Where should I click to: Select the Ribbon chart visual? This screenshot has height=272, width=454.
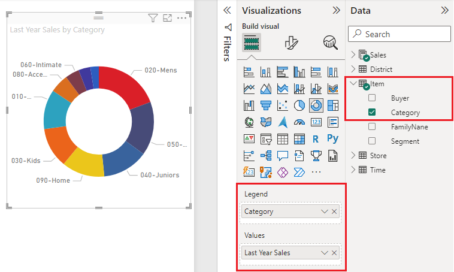pos(332,89)
